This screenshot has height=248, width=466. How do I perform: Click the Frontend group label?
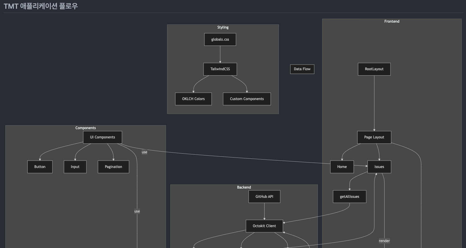[x=392, y=21]
